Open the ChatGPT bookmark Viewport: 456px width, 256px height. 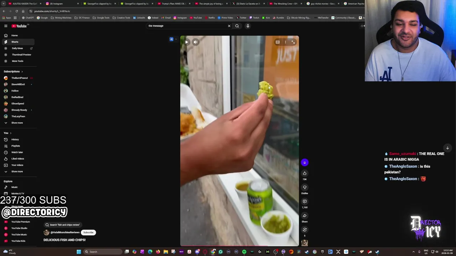click(x=28, y=18)
